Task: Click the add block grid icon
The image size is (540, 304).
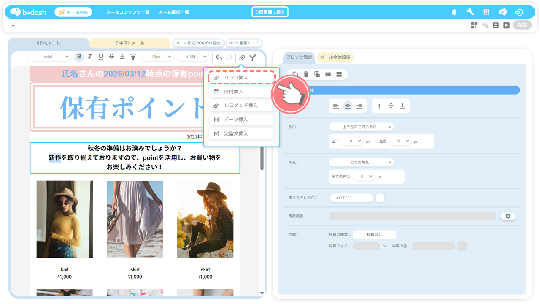Action: coord(474,25)
